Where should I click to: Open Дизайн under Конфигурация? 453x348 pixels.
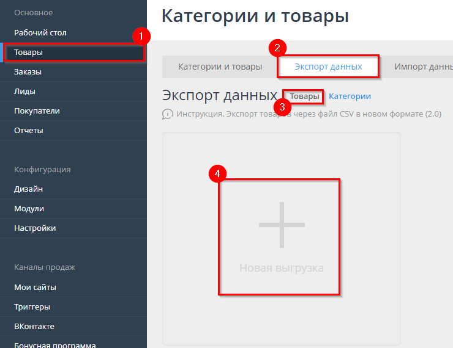pyautogui.click(x=28, y=189)
